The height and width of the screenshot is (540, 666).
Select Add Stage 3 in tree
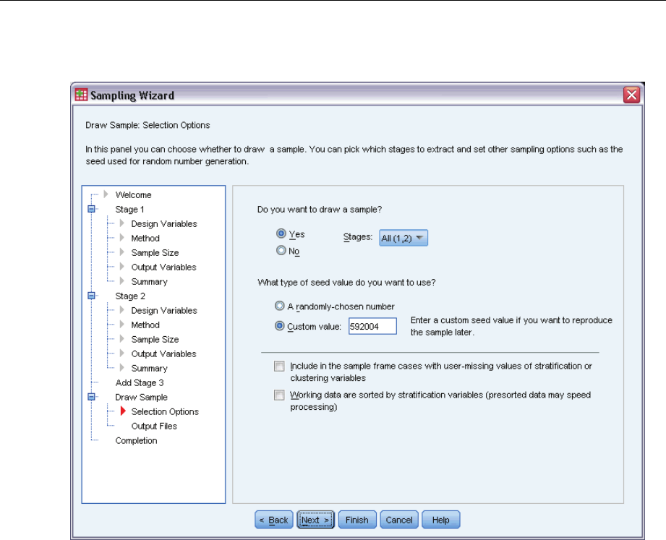[x=140, y=382]
